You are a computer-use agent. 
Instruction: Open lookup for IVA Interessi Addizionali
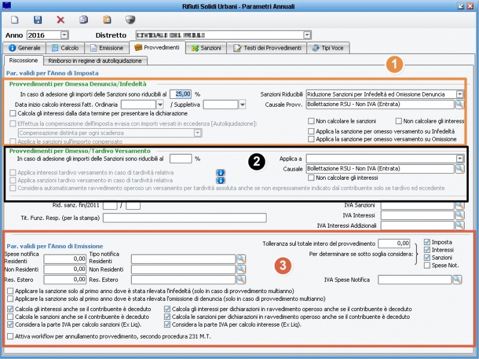point(459,226)
